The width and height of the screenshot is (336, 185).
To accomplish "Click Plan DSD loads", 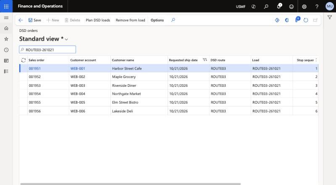I will click(x=98, y=20).
